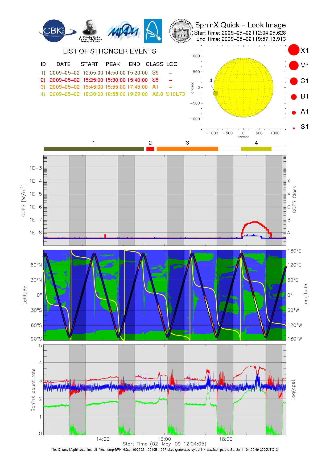Image resolution: width=330 pixels, height=467 pixels.
Task: Click the round observatory seal logo
Action: pyautogui.click(x=181, y=31)
